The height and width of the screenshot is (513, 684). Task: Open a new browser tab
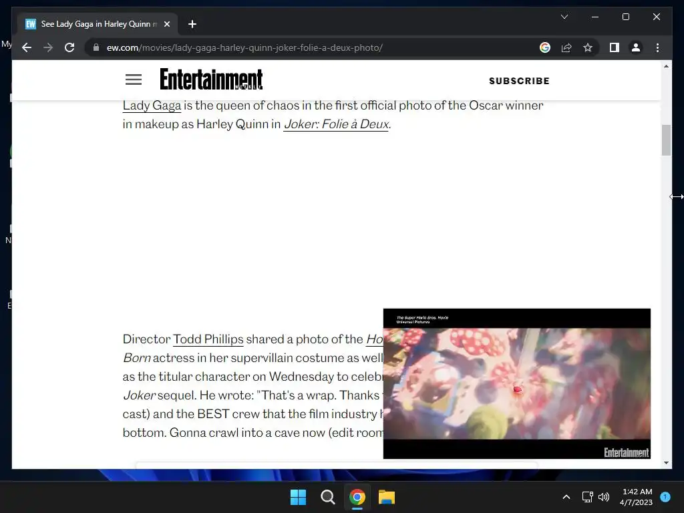192,24
